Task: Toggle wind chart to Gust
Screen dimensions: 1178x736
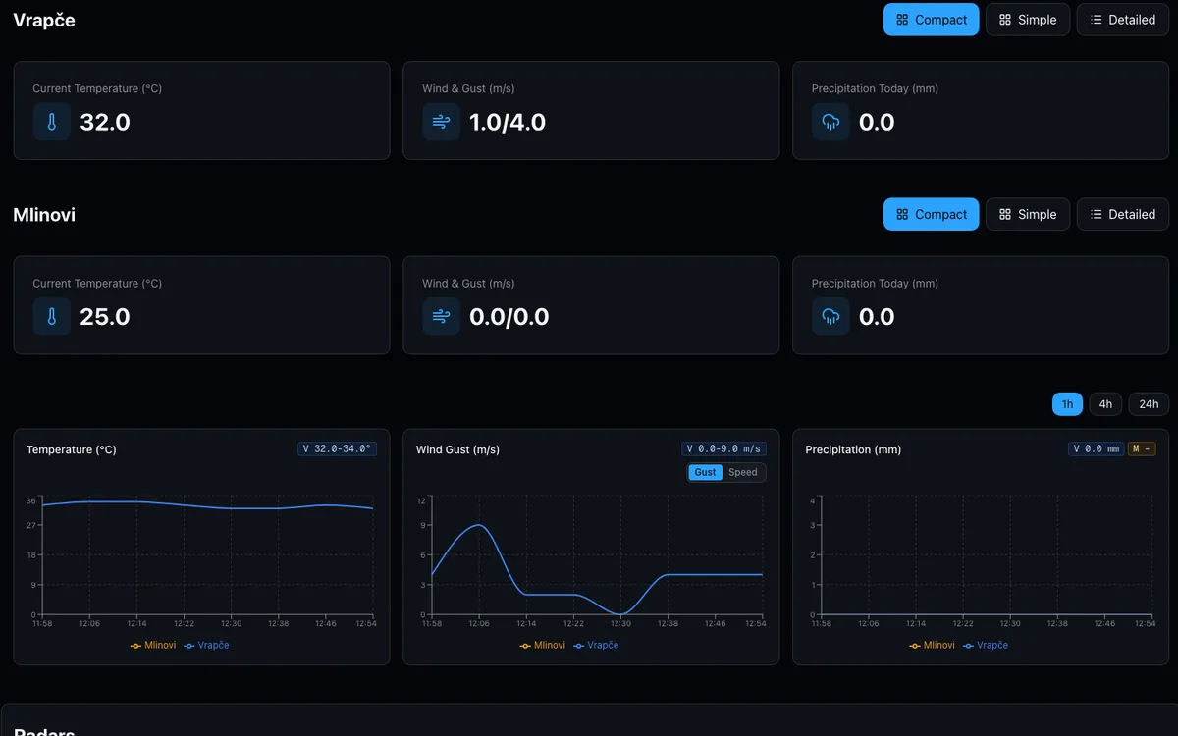Action: [x=705, y=472]
